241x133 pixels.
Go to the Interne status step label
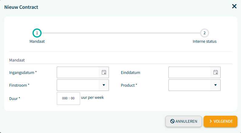point(205,42)
